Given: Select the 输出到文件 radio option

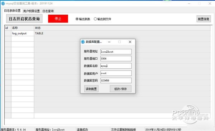Looking at the screenshot, I should 102,19.
